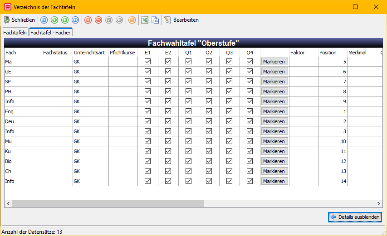Select the Fach cell 'Ma'
This screenshot has width=387, height=236.
pos(23,62)
